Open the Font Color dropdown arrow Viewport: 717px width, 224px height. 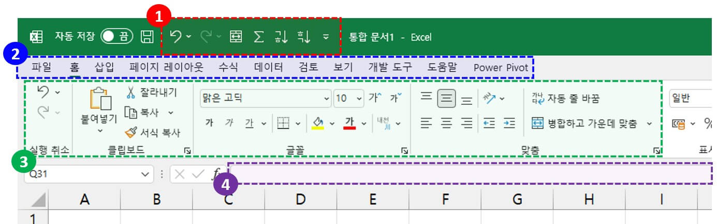(x=363, y=123)
